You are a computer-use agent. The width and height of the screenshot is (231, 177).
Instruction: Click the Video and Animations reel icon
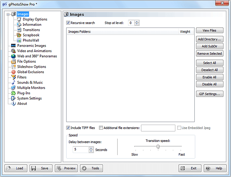13,51
